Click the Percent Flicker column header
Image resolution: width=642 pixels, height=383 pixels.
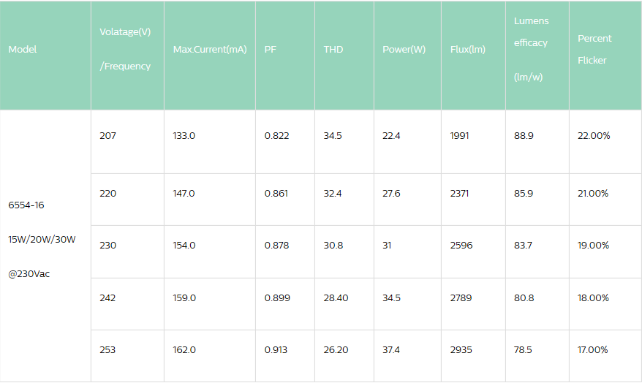click(x=605, y=56)
